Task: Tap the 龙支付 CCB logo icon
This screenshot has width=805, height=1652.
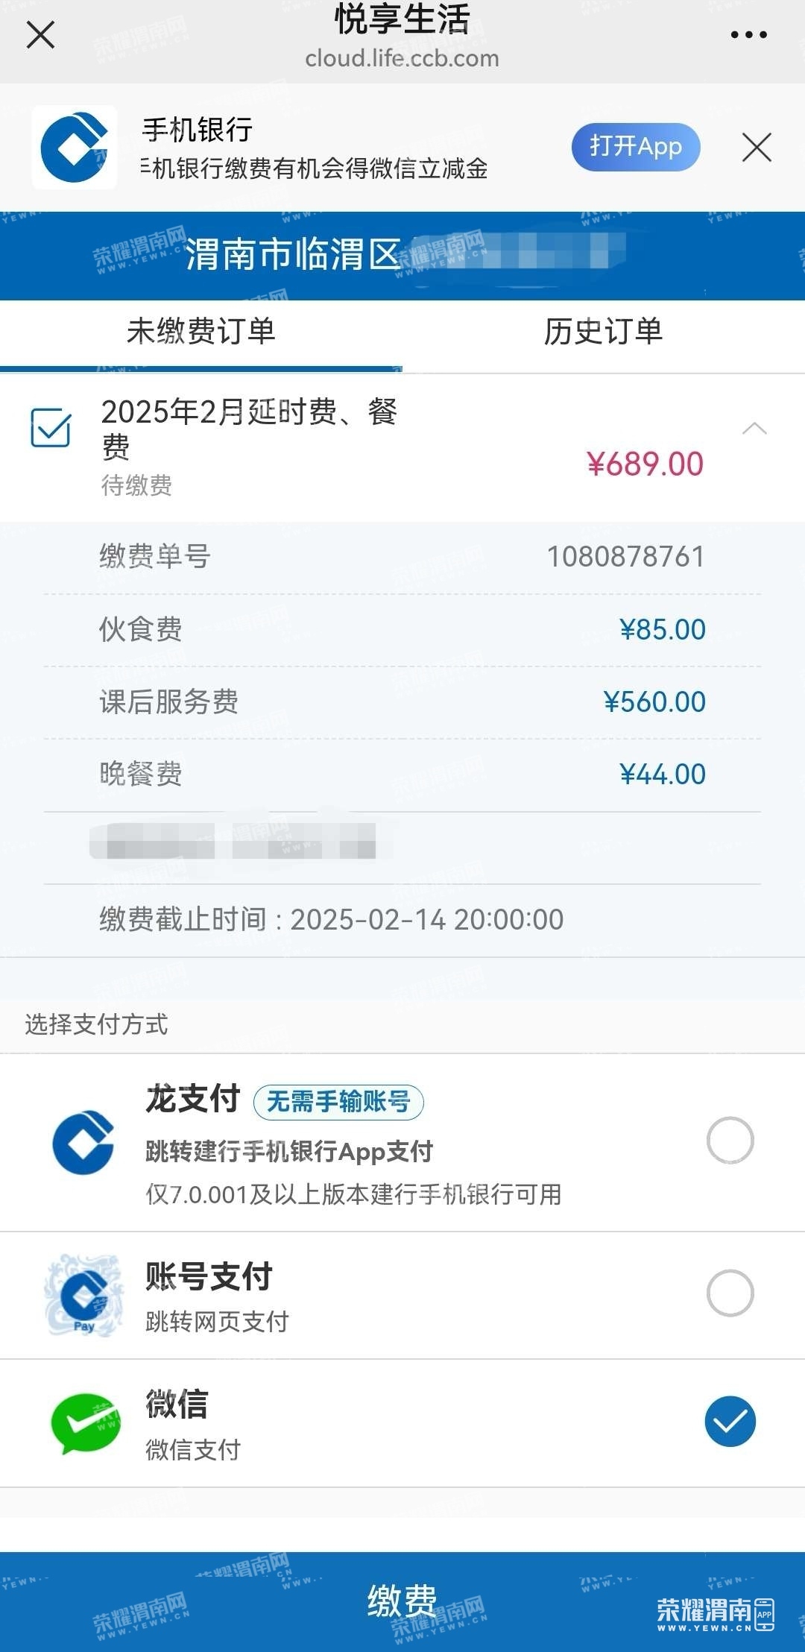Action: pos(83,1142)
